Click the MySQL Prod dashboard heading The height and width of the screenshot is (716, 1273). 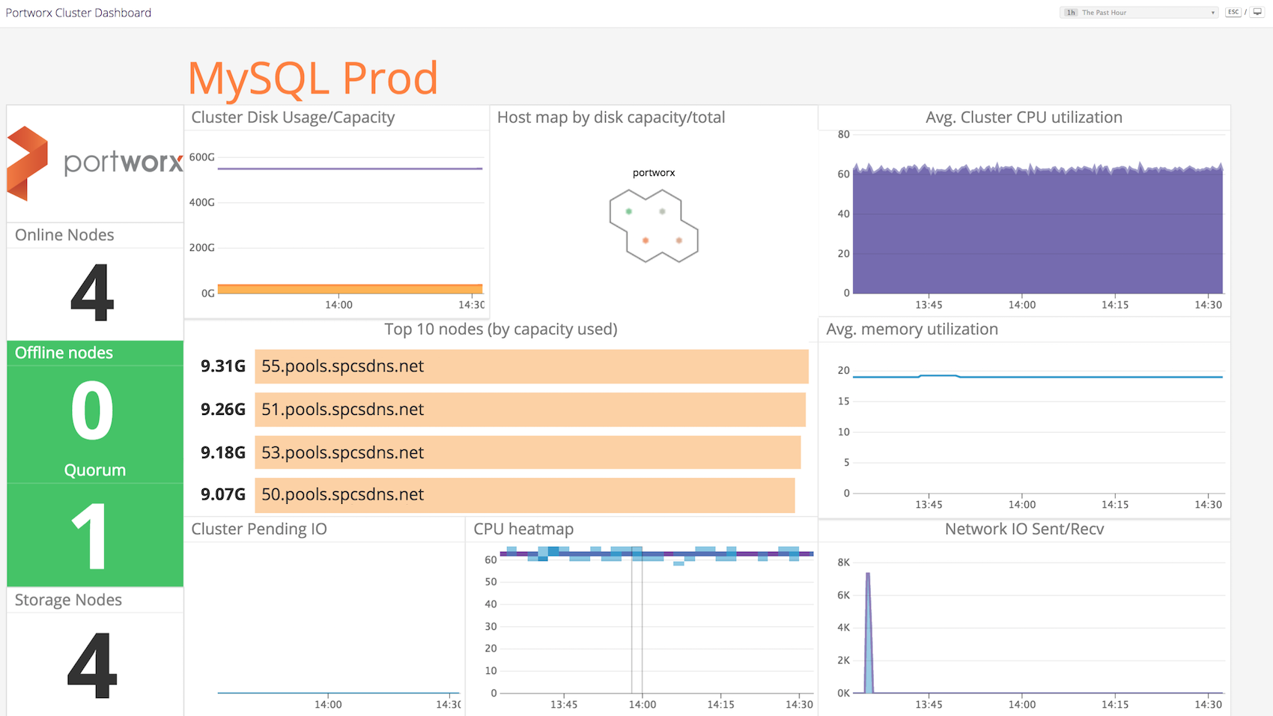(312, 77)
